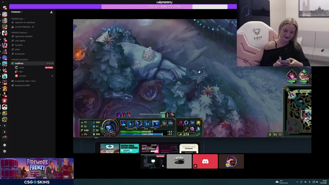Image resolution: width=329 pixels, height=185 pixels.
Task: Select the live stream participant tile
Action: pos(153,161)
